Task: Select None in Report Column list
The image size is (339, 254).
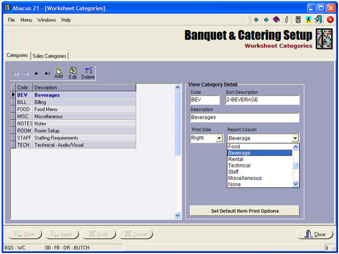Action: click(x=260, y=184)
